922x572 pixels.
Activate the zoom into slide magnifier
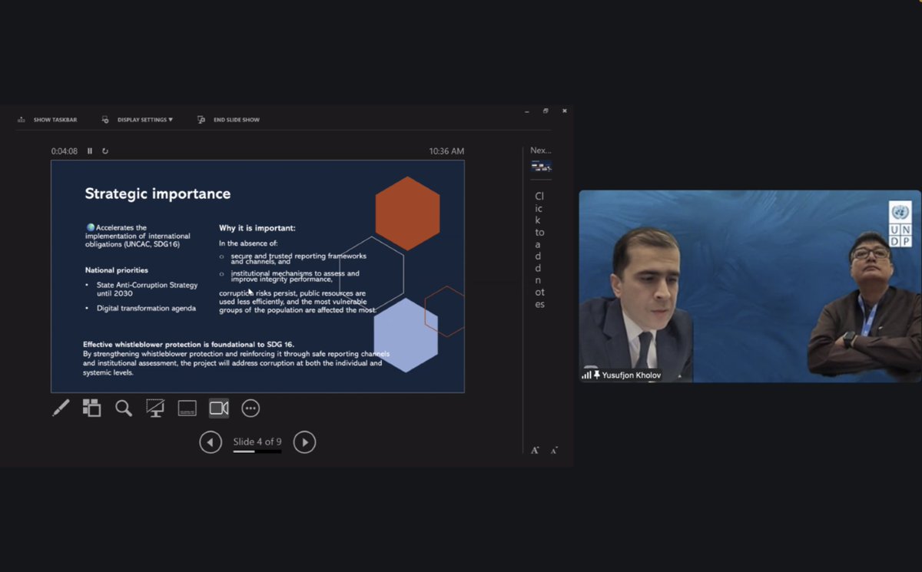point(124,408)
